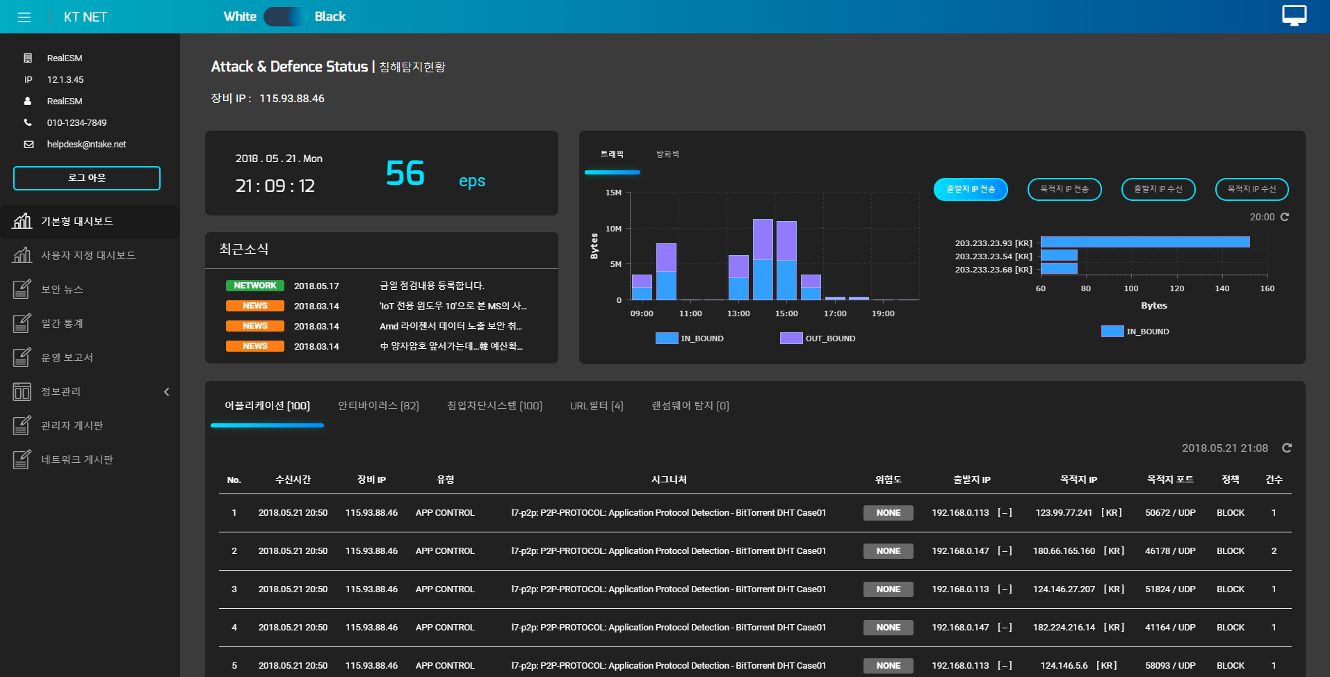1330x677 pixels.
Task: Click port 50672 / UDP cell
Action: click(1170, 513)
